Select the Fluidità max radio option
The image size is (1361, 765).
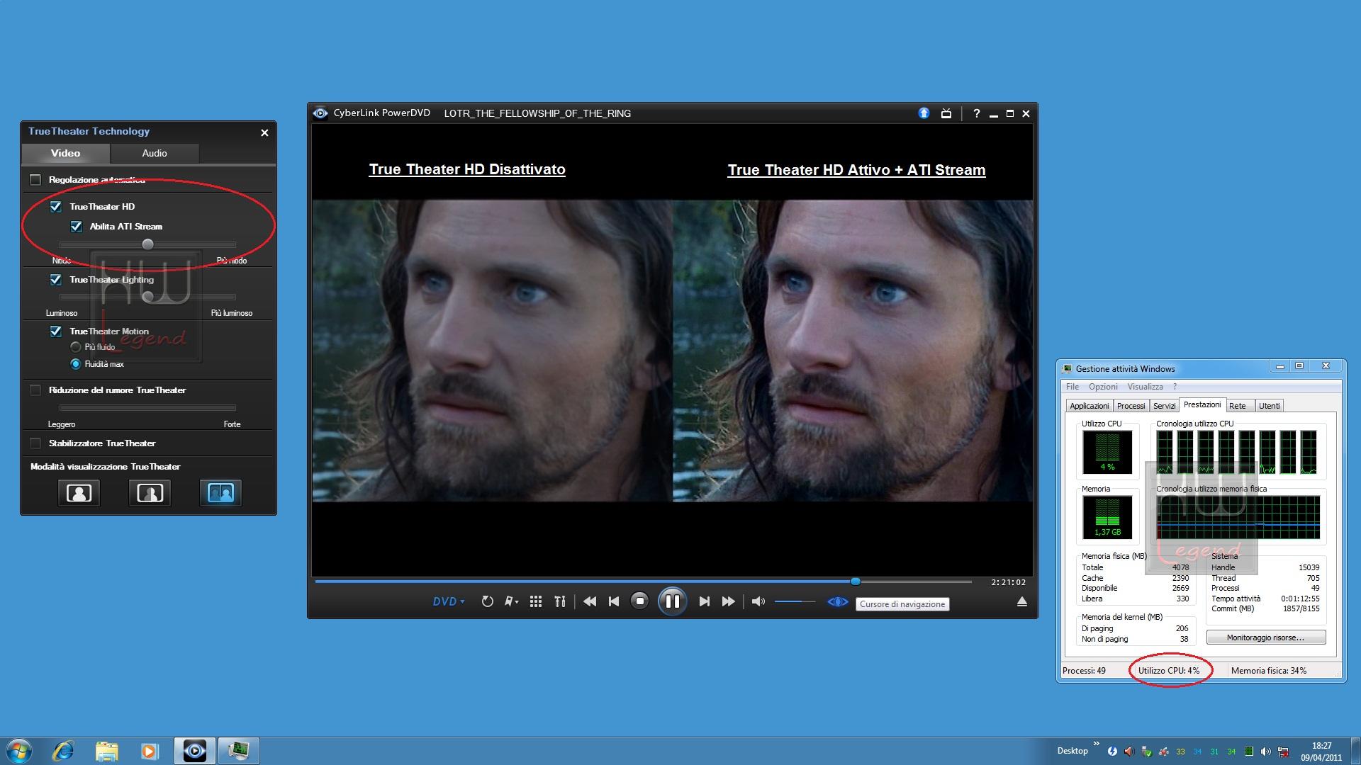click(76, 364)
